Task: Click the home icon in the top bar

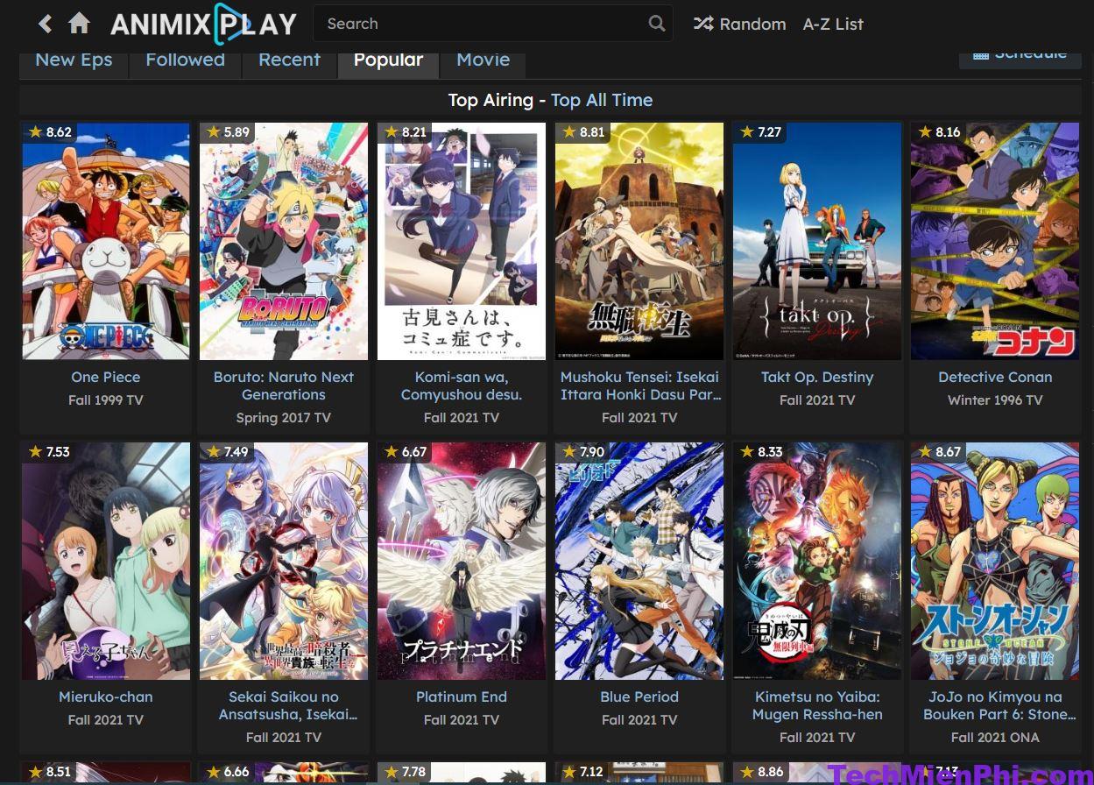Action: (x=79, y=24)
